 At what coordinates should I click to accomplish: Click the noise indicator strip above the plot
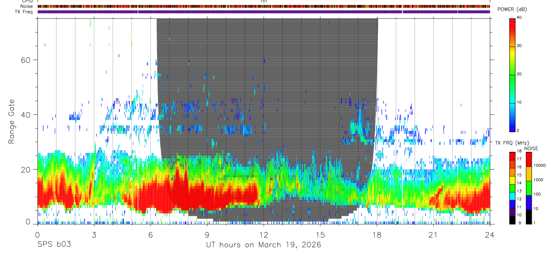point(264,6)
